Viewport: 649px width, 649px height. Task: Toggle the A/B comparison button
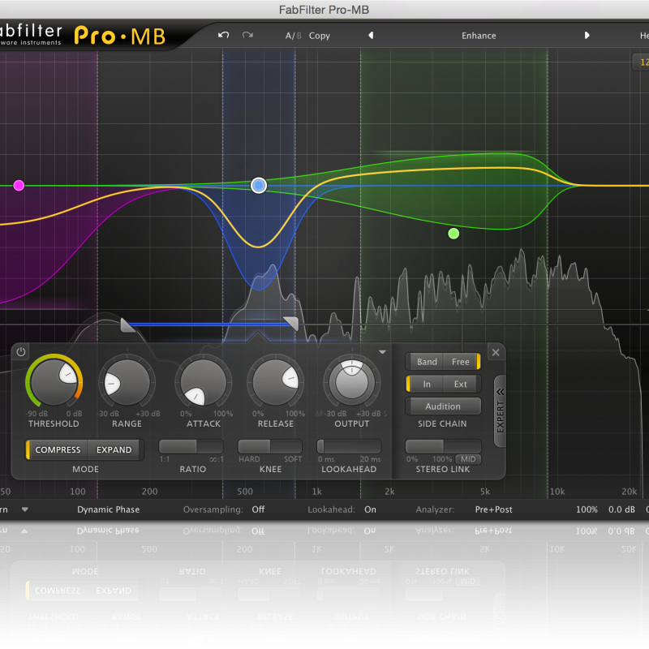pyautogui.click(x=293, y=36)
